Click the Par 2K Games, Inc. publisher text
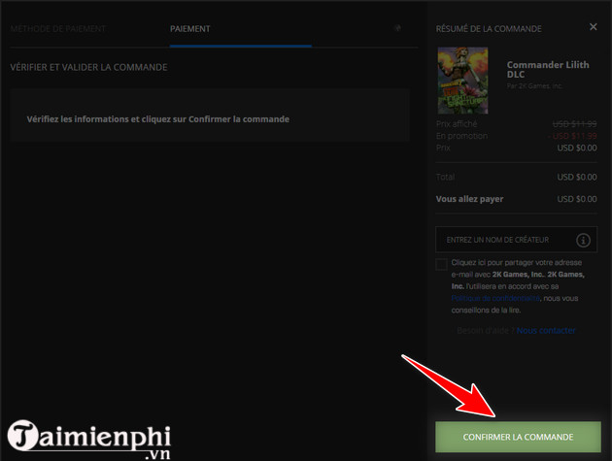The height and width of the screenshot is (461, 612). tap(534, 85)
